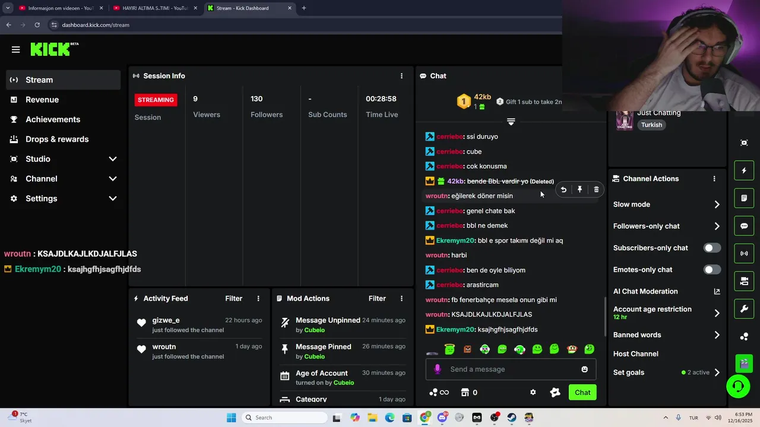The image size is (760, 427).
Task: Open Channel Actions three-dot options menu
Action: coord(714,179)
